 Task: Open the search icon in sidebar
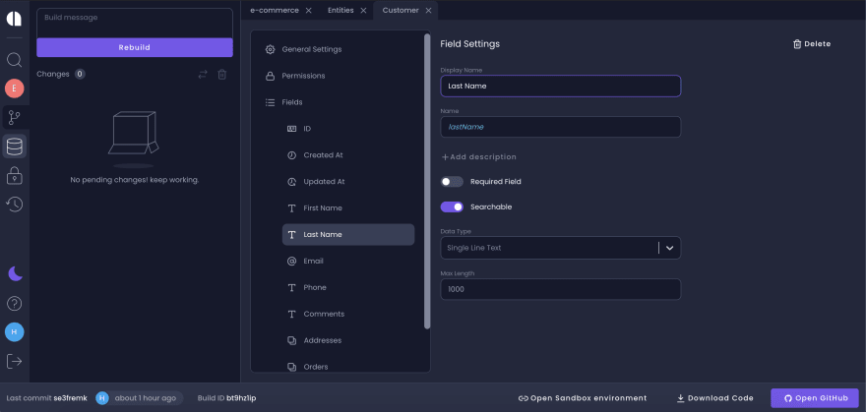click(15, 60)
